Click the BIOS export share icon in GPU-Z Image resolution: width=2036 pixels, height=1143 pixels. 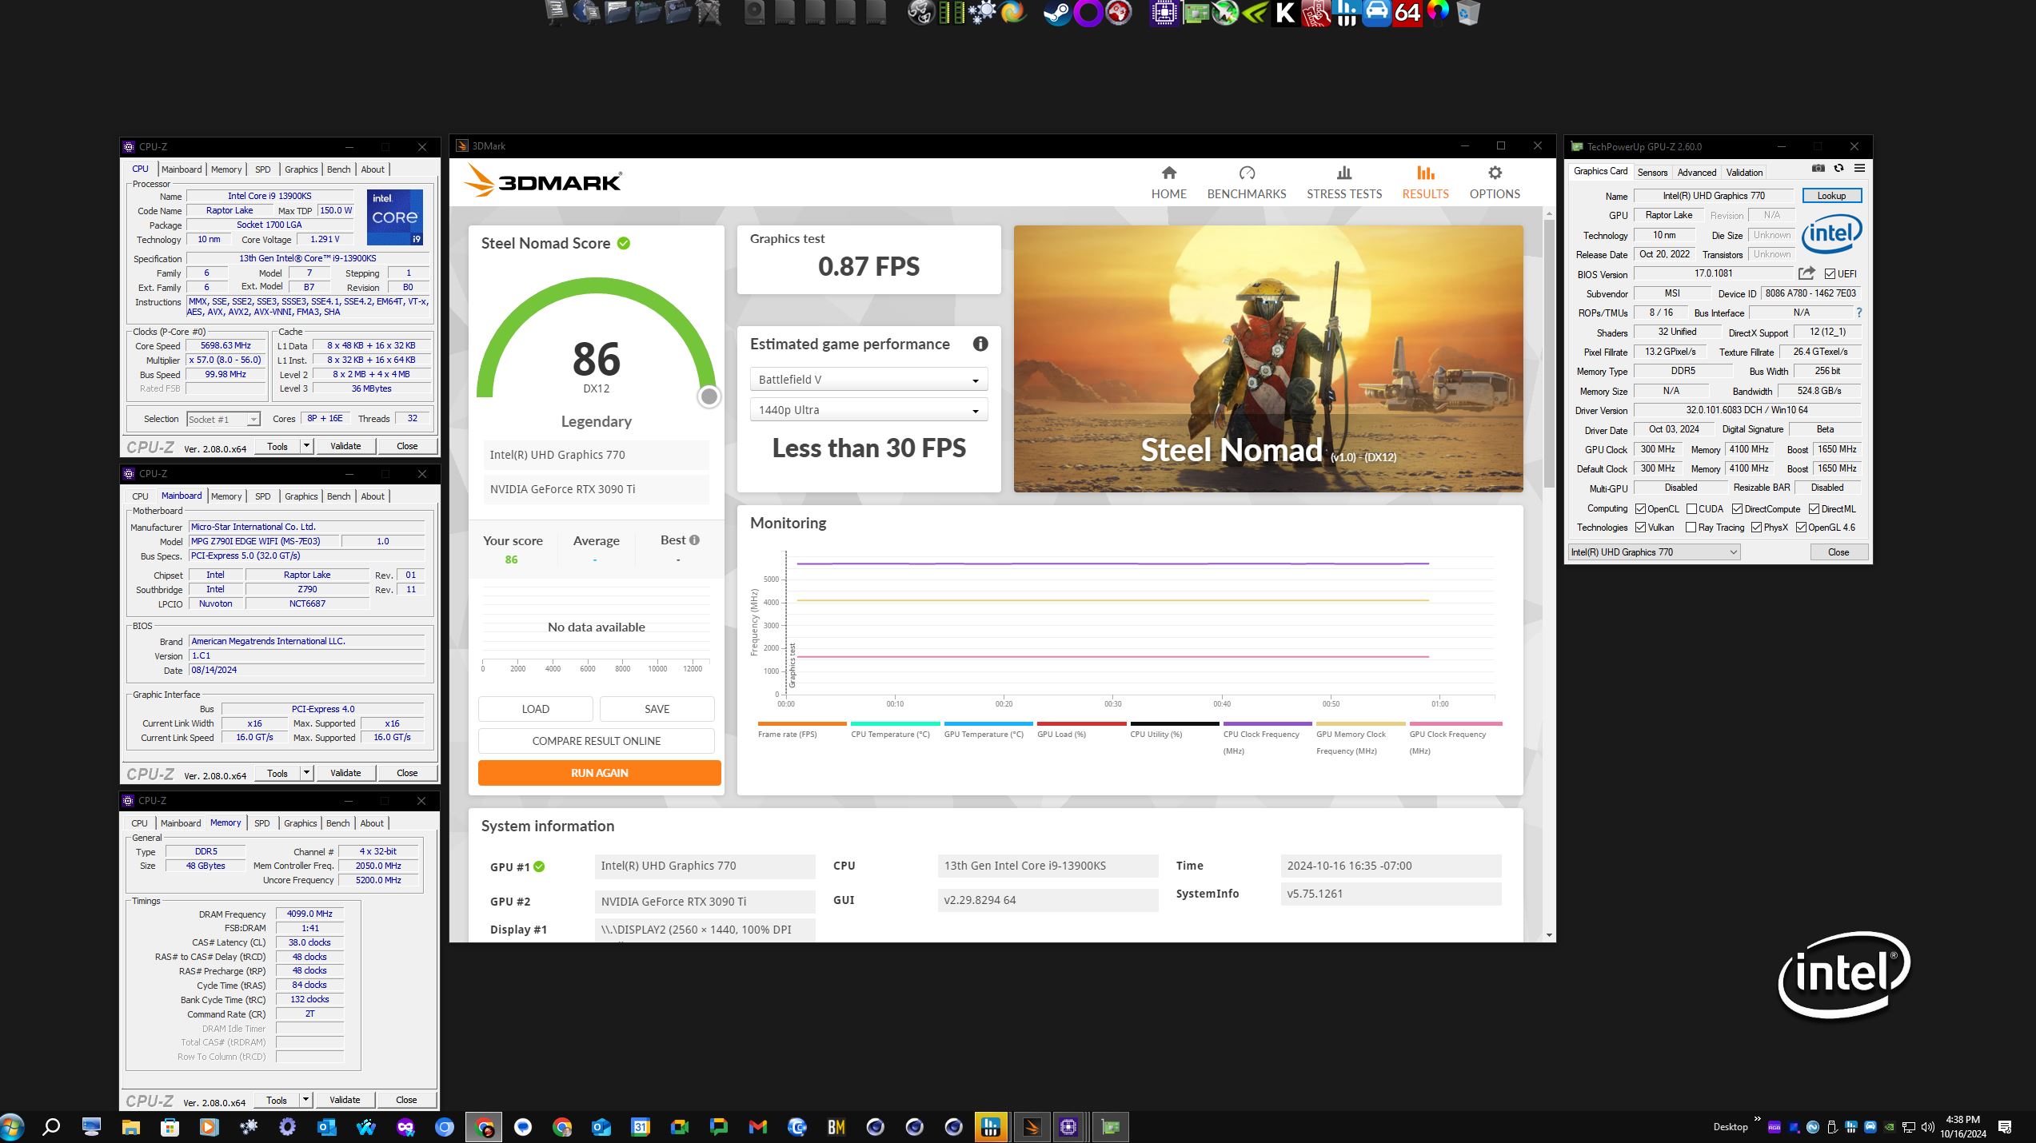1806,273
